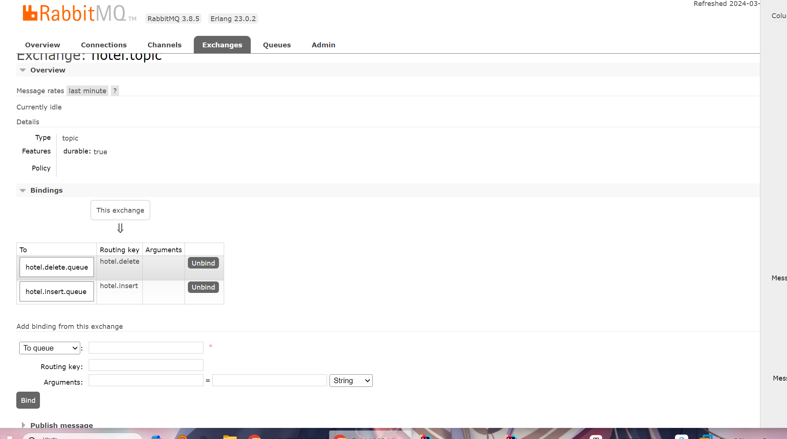Open the hotel.insert.queue link
Viewport: 787px width, 439px height.
coord(56,291)
